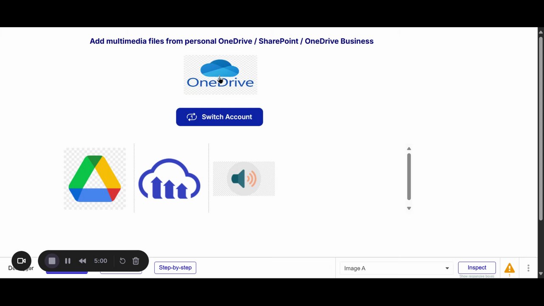Click the page scrollbar thumb on the right edge
Viewport: 544px width, 306px height.
541,128
